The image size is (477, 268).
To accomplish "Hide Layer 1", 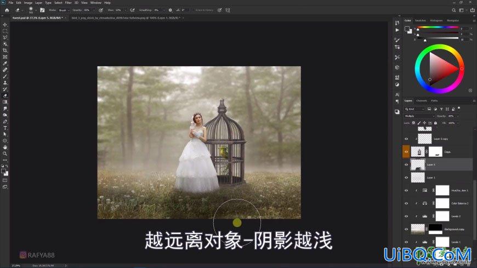I will point(406,178).
